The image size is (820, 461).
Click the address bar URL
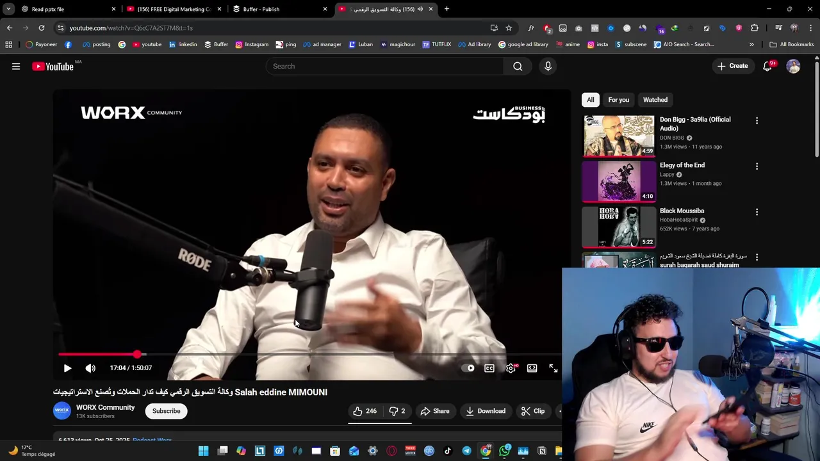[x=131, y=28]
